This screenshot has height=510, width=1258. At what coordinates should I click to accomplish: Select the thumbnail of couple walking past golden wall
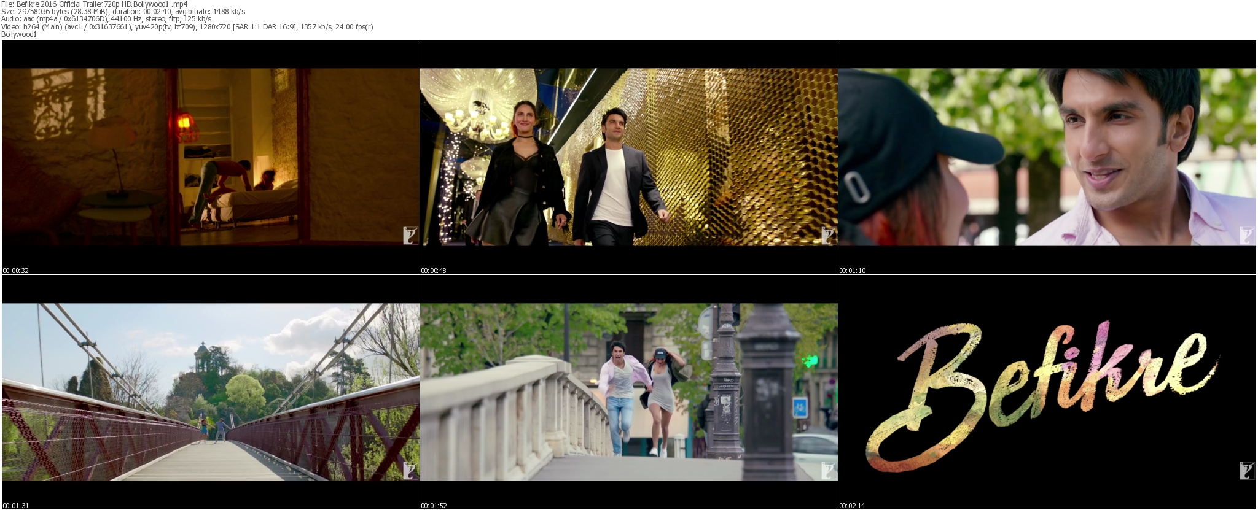click(629, 157)
